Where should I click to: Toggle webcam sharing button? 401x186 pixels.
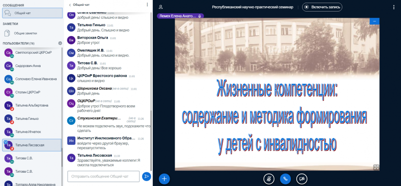[x=302, y=179]
